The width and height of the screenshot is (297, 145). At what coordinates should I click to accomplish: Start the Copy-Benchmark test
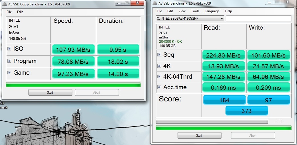click(50, 93)
